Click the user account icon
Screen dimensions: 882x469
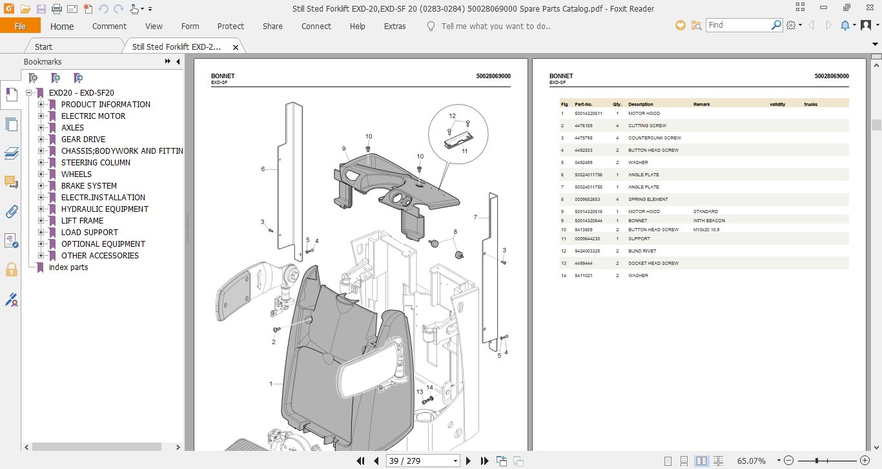(866, 25)
